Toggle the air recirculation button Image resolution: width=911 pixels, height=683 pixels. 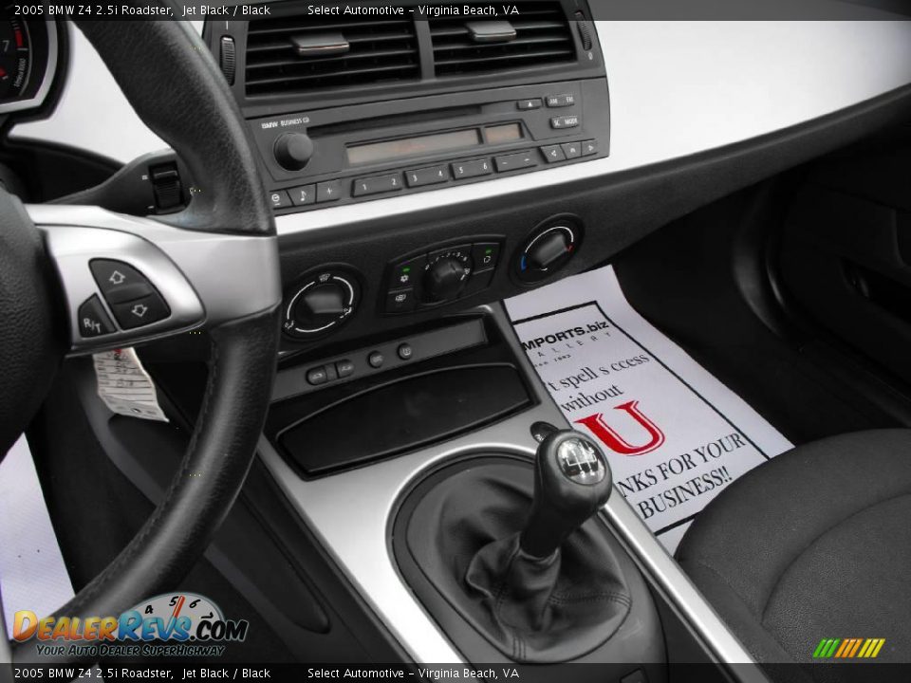(486, 258)
